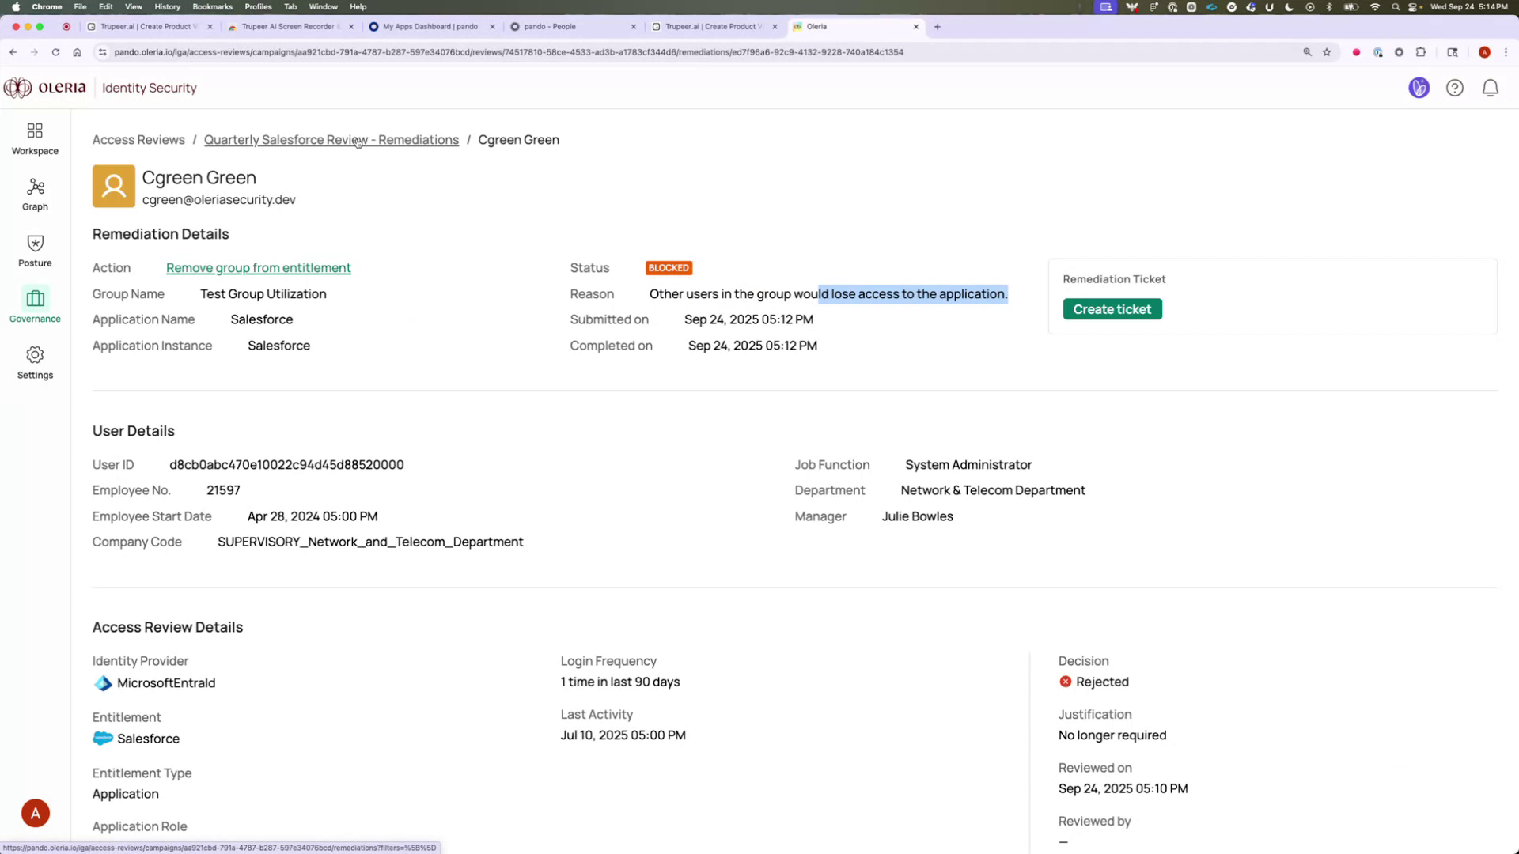
Task: Open the Remove group from entitlement link
Action: (x=258, y=268)
